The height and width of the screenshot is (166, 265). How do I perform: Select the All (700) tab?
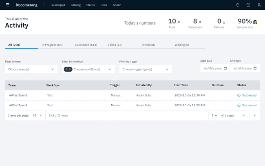(21, 45)
